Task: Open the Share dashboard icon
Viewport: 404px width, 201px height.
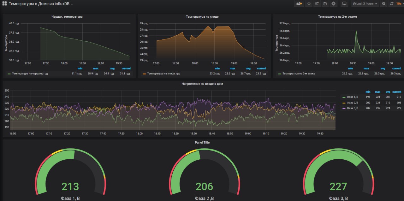Action: coord(317,4)
